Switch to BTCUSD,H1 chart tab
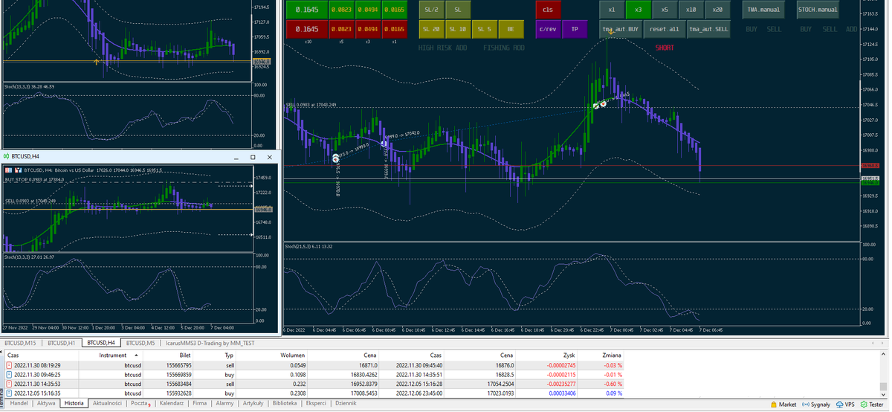892x412 pixels. (x=62, y=343)
